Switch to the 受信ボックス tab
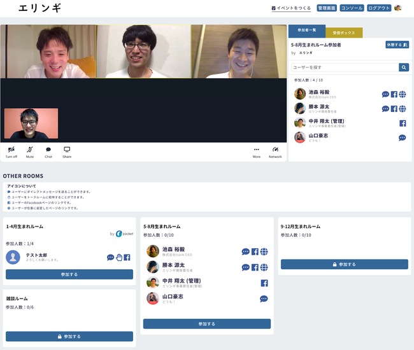Viewport: 414px width, 350px height. click(344, 32)
